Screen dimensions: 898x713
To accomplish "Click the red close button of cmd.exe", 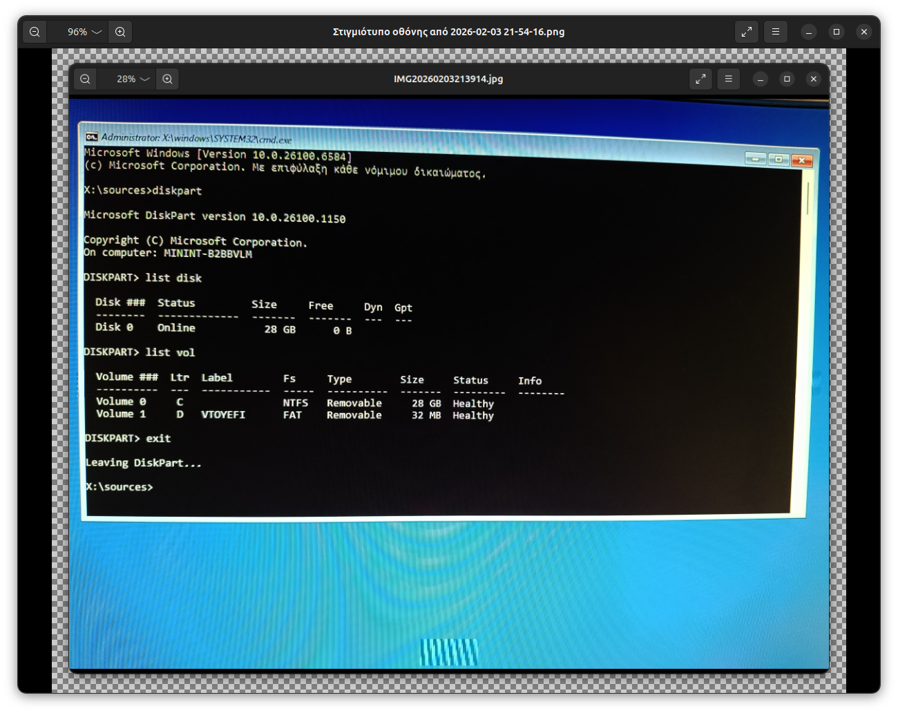I will (x=801, y=160).
